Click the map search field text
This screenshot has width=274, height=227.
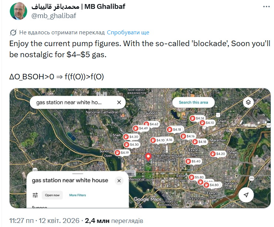[69, 103]
